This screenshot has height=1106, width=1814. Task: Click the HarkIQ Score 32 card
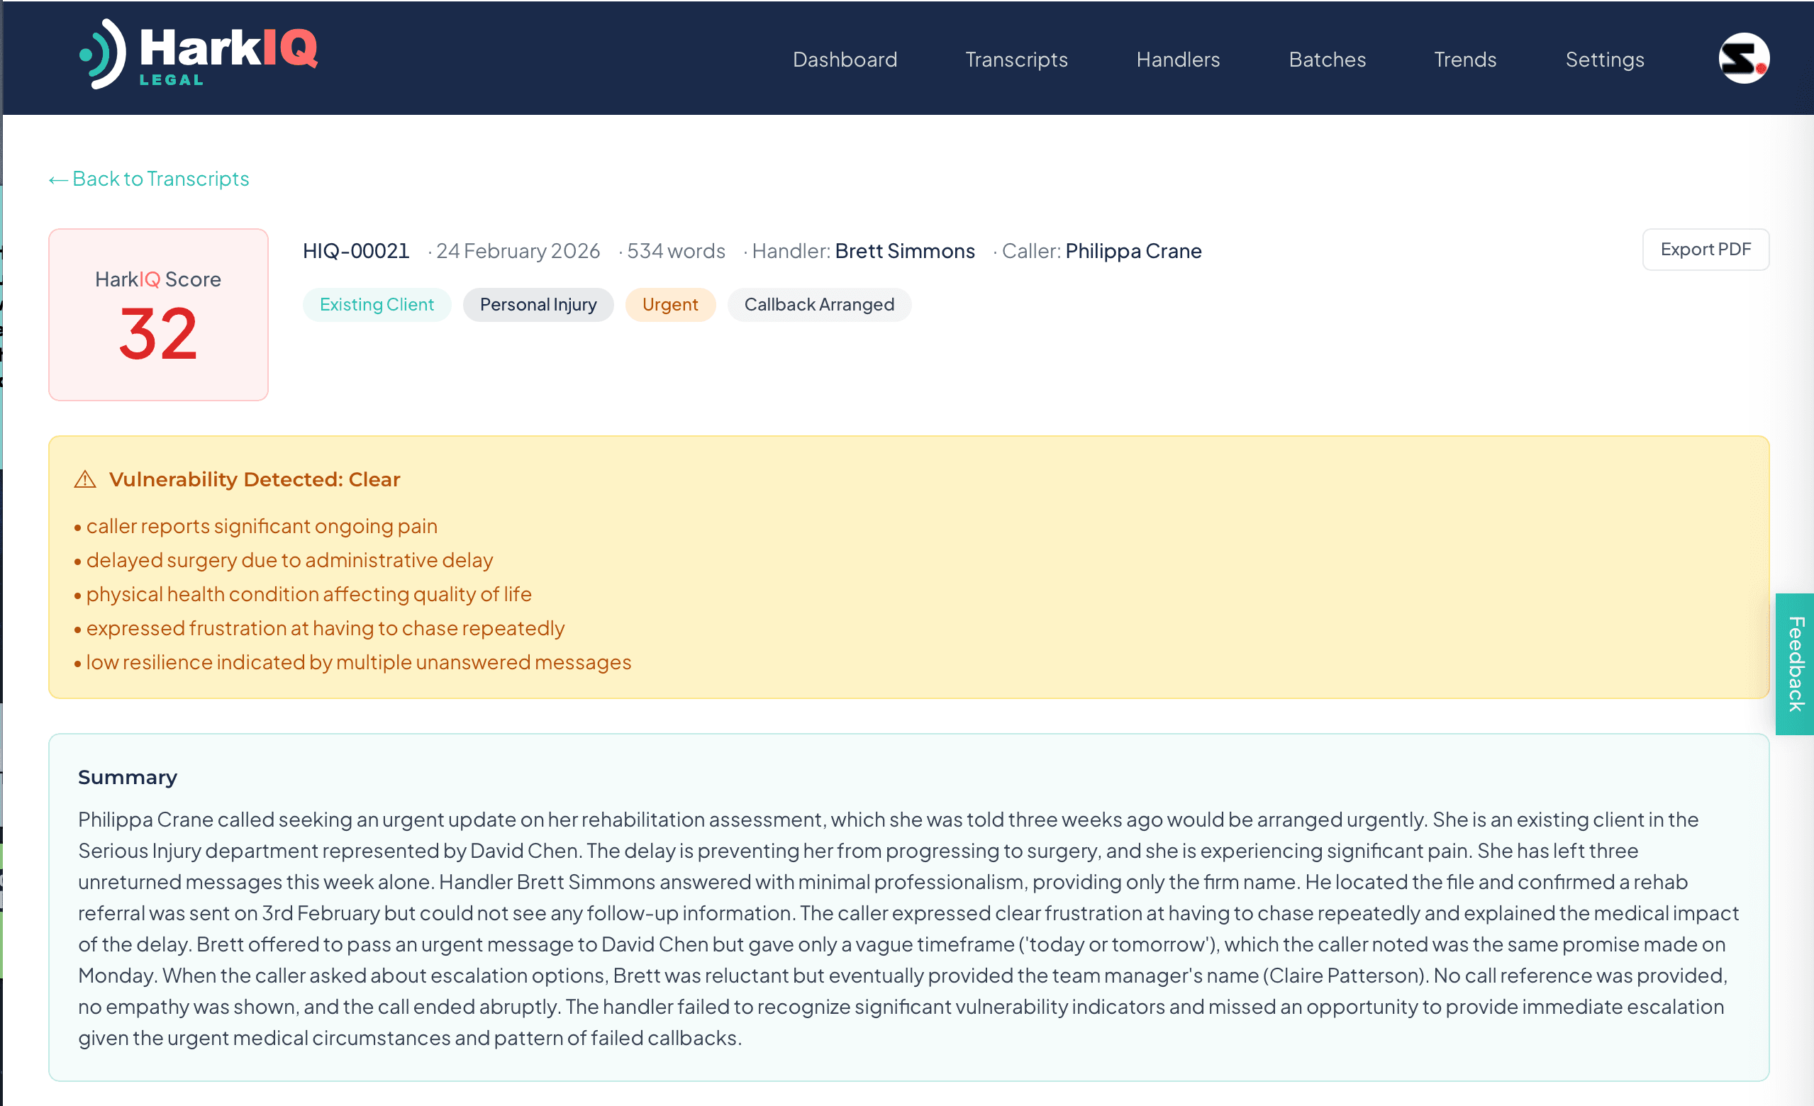[157, 314]
